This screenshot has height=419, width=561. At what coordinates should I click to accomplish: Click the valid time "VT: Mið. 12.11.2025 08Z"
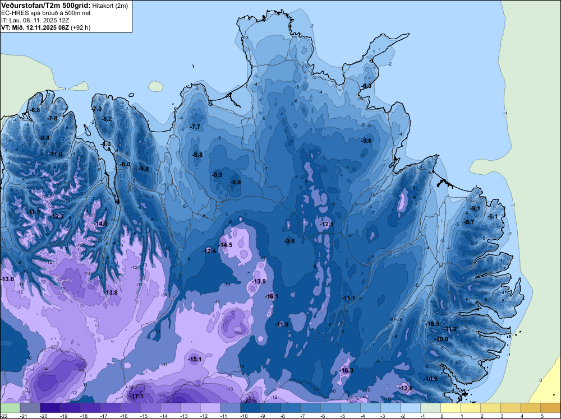pyautogui.click(x=35, y=27)
